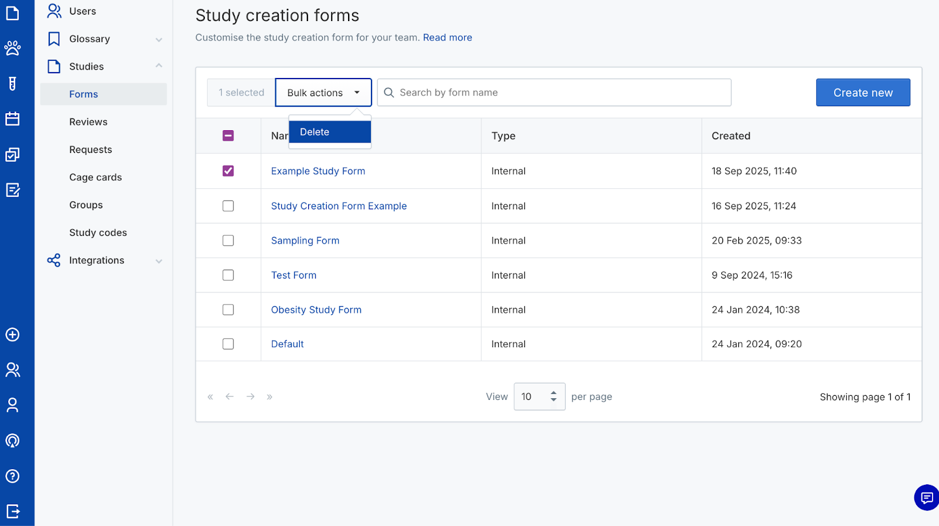This screenshot has height=526, width=939.
Task: Toggle the select-all header checkbox
Action: (228, 136)
